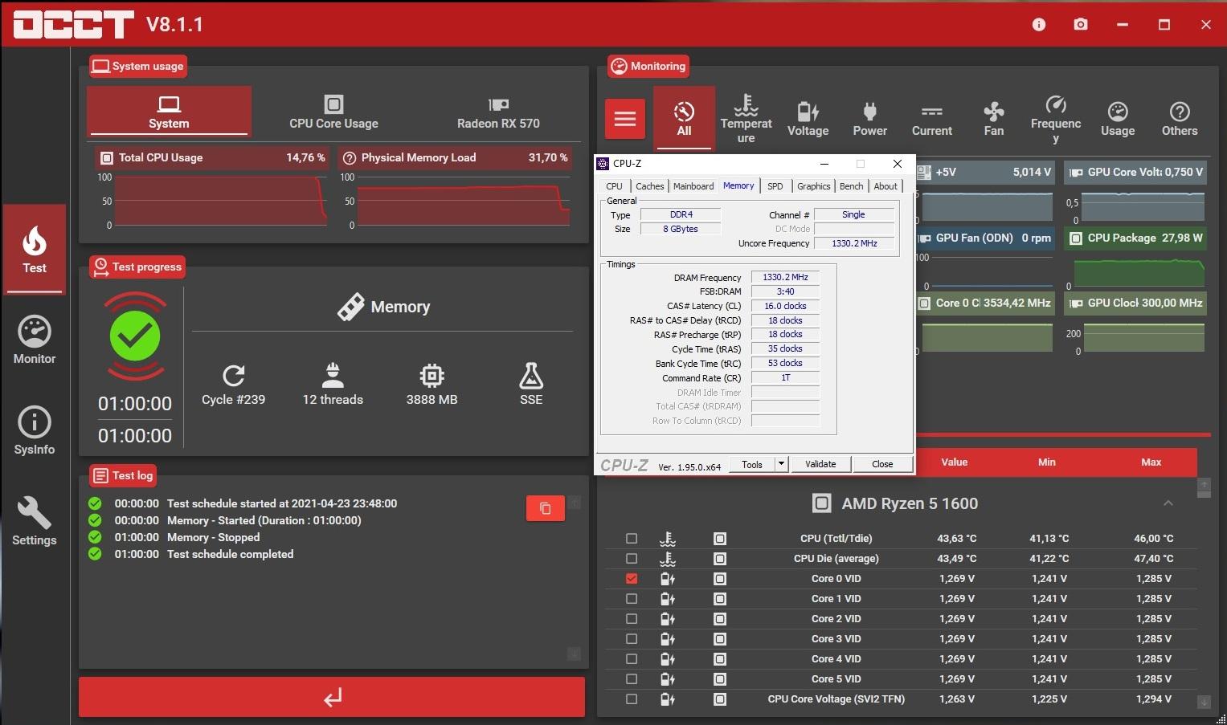
Task: Check the Core 3 VID checkbox
Action: 632,639
